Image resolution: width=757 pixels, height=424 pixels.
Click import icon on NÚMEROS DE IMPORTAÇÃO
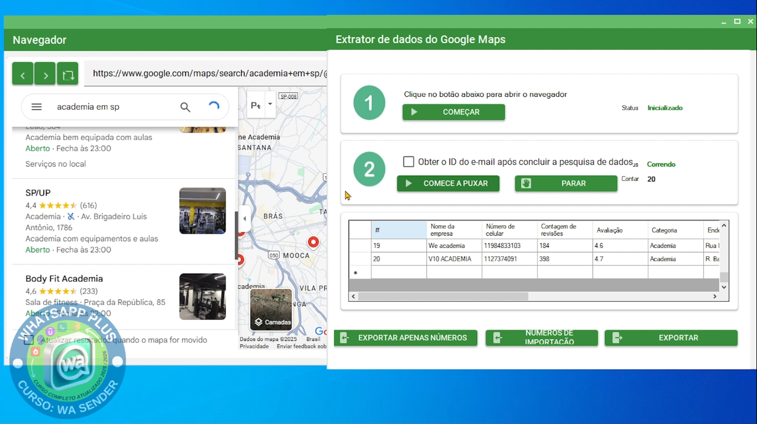pos(498,338)
